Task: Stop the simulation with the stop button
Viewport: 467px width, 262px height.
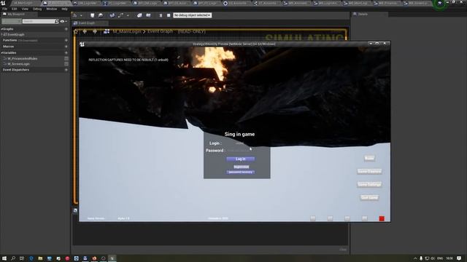Action: (x=169, y=15)
